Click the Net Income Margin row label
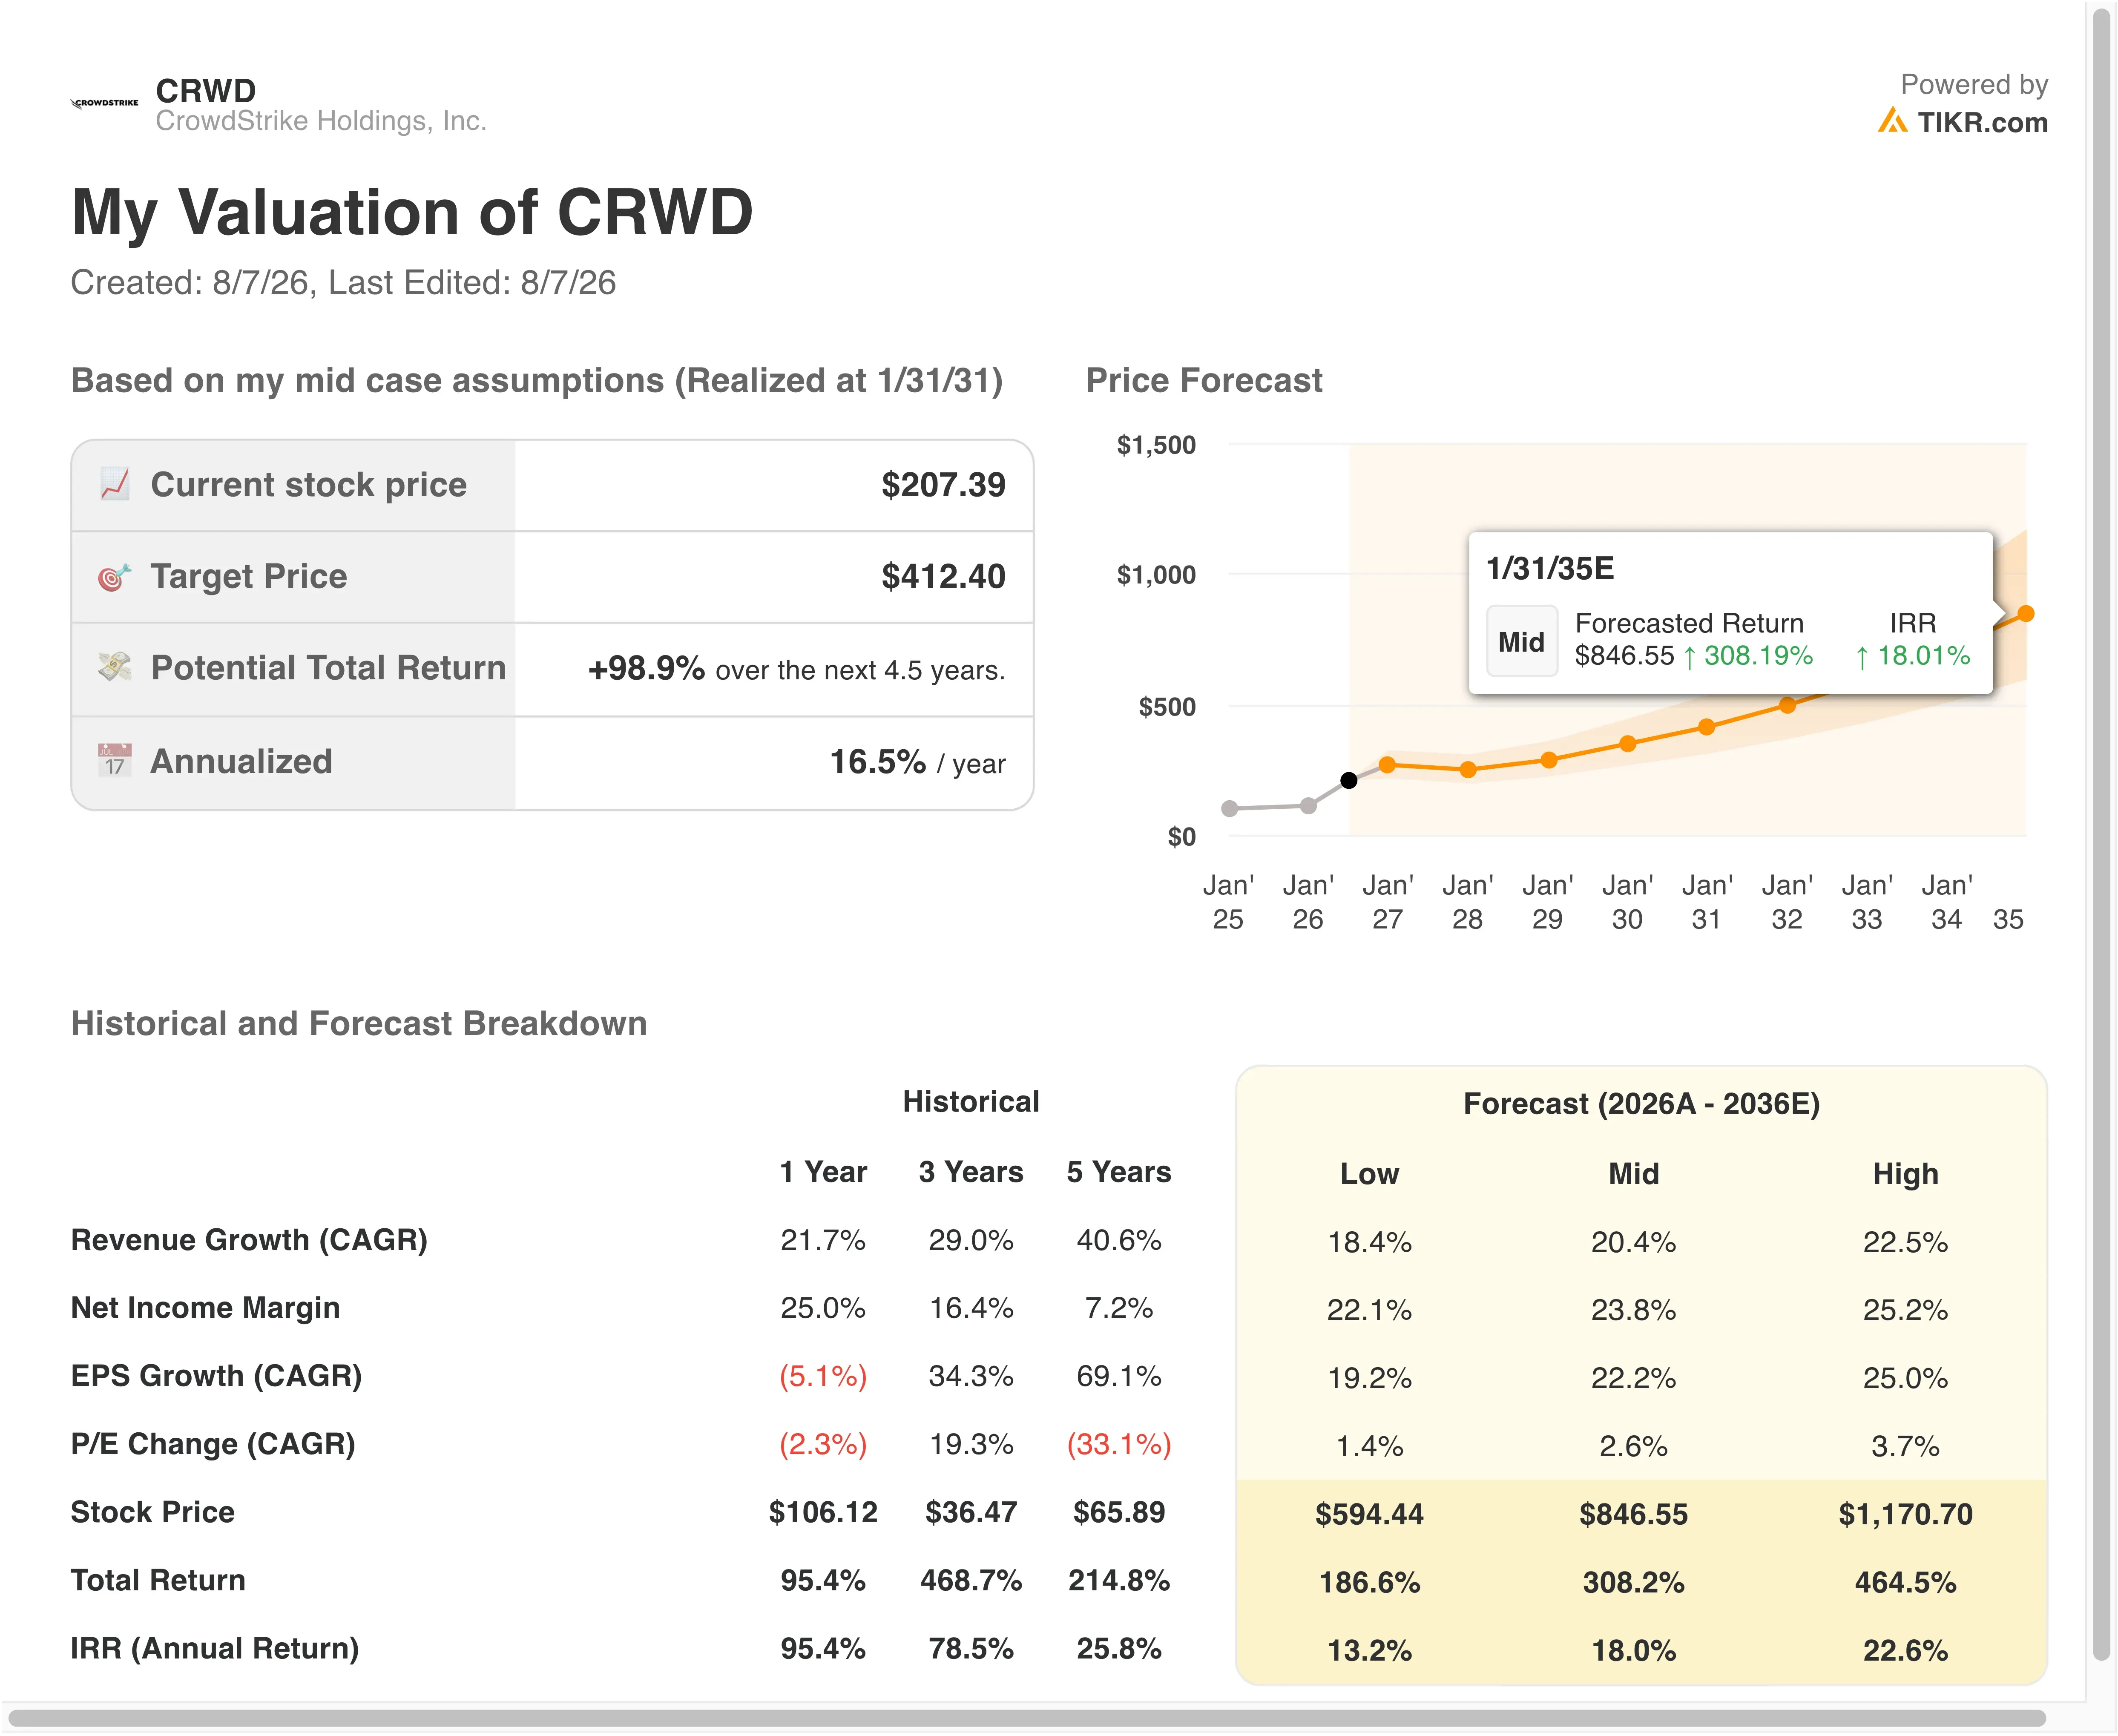The height and width of the screenshot is (1736, 2118). 205,1308
